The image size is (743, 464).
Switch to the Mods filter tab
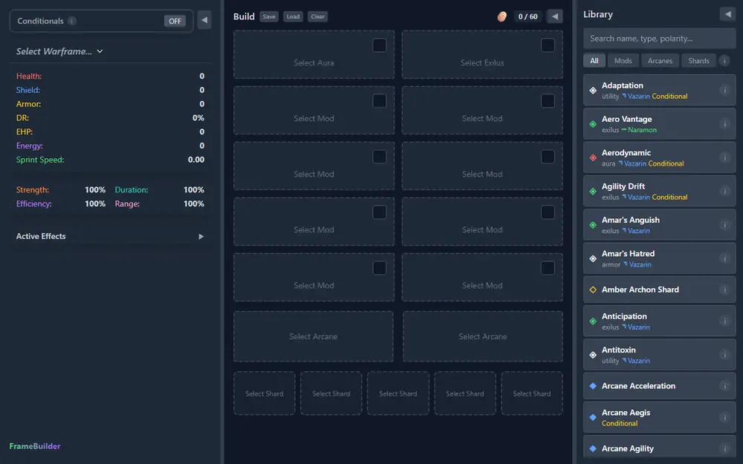623,61
